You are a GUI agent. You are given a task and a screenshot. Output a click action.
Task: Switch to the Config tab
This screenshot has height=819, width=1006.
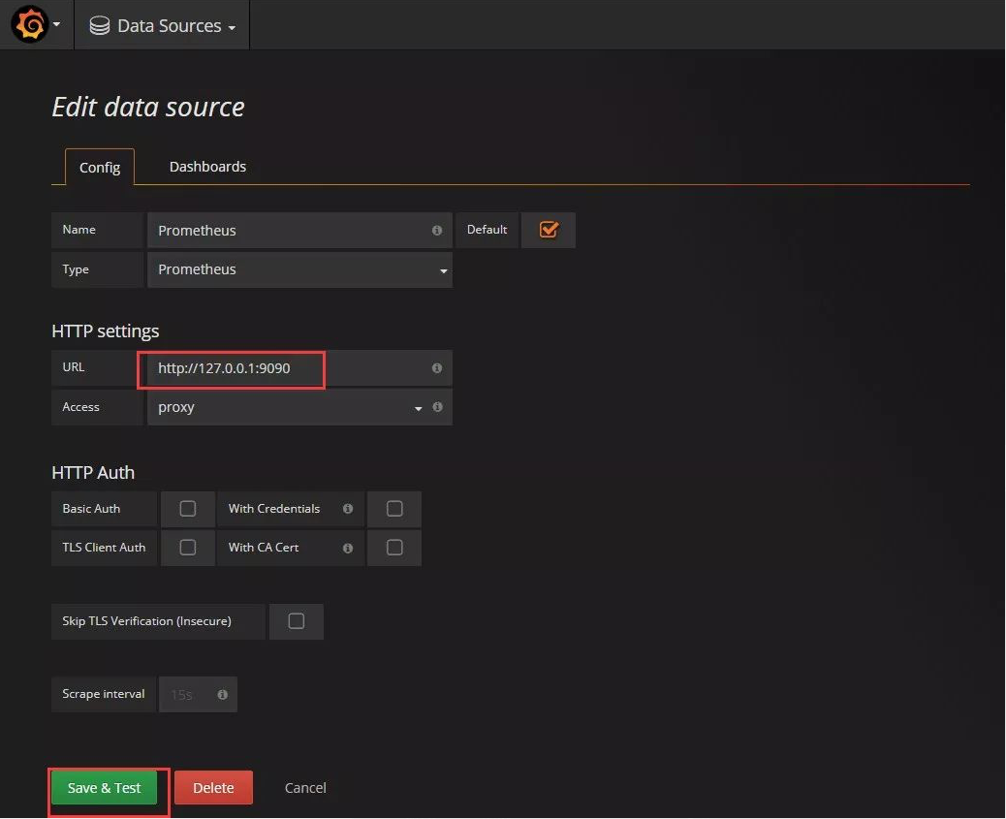pyautogui.click(x=100, y=168)
